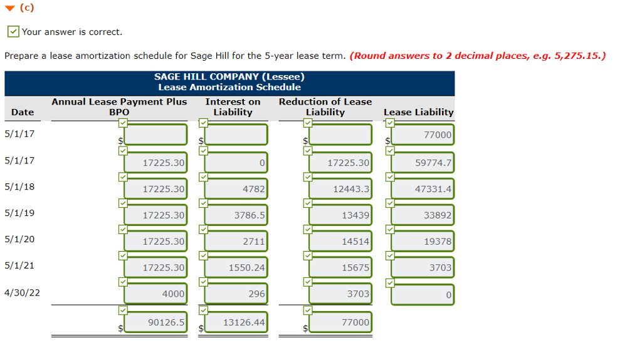
Task: Click checkmark icon above 4000 payment field
Action: [123, 281]
